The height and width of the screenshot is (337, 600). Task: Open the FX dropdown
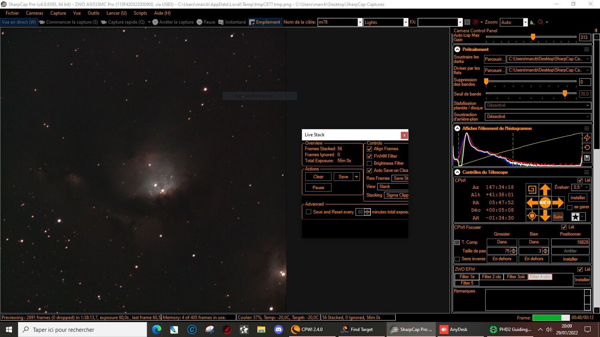(x=460, y=22)
